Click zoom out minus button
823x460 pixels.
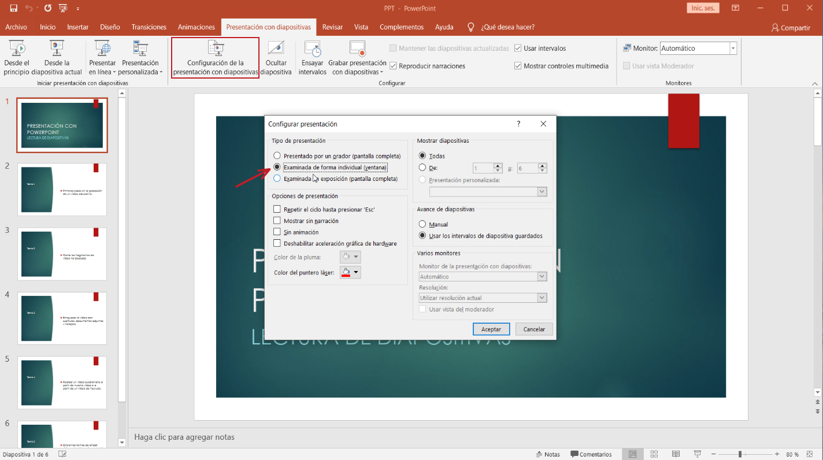(714, 454)
